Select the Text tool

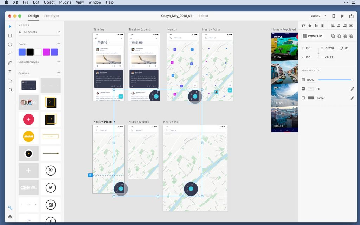click(10, 72)
